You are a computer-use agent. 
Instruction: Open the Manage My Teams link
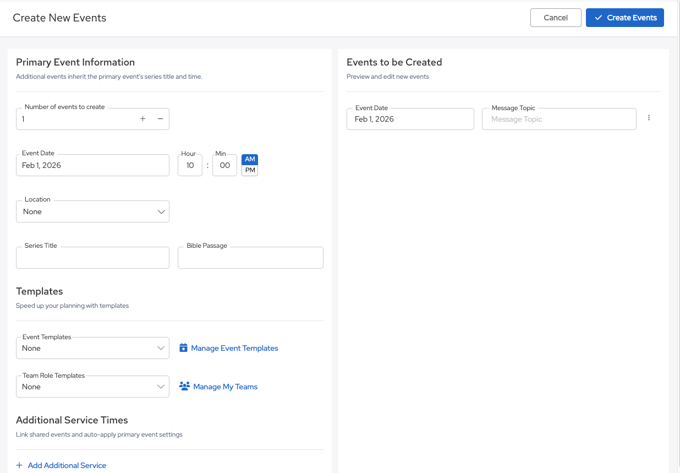[x=226, y=387]
